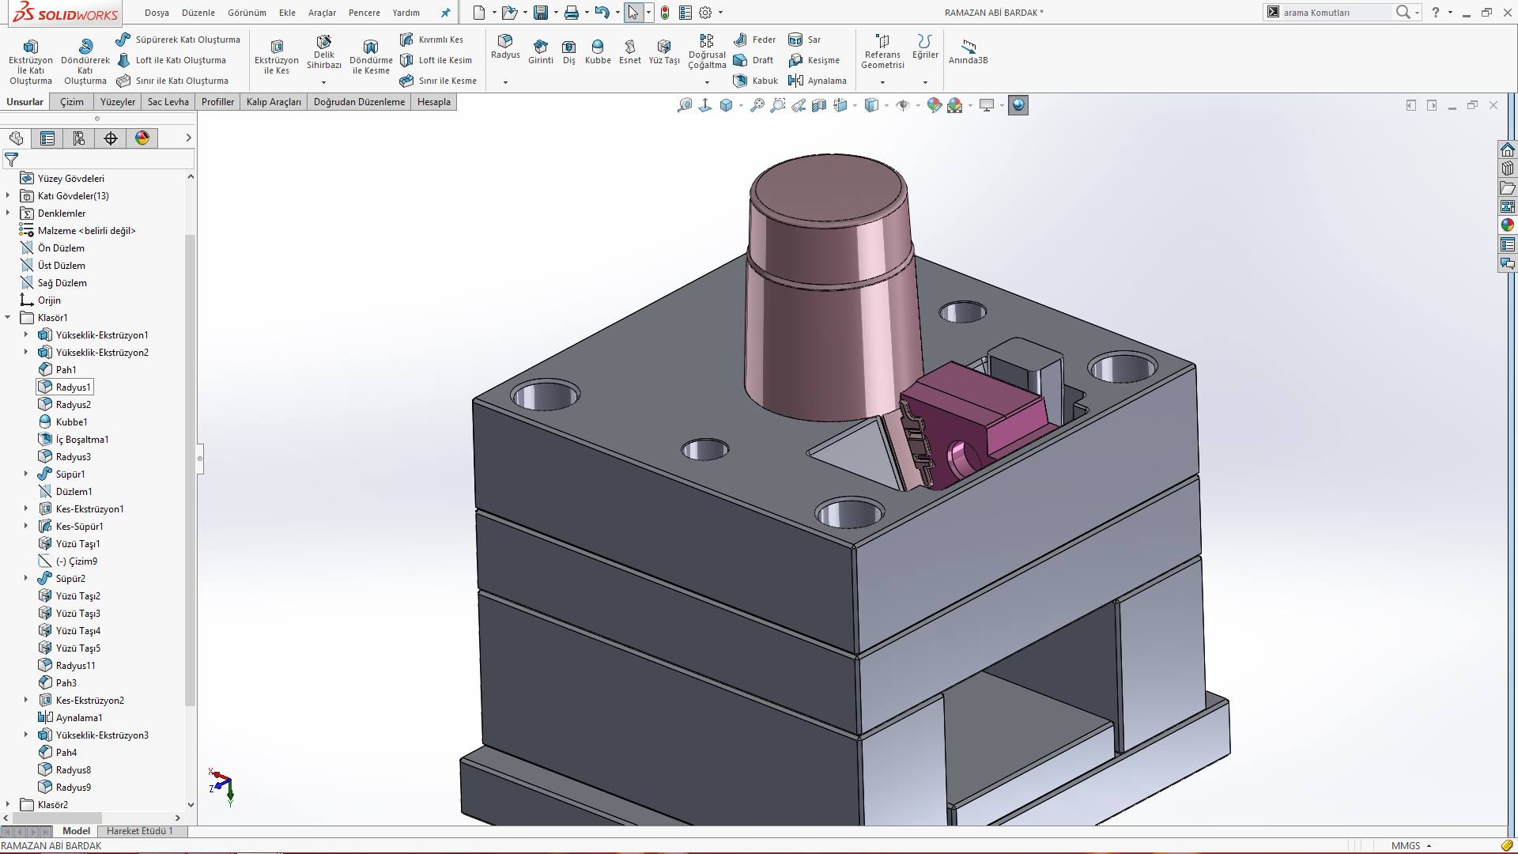This screenshot has height=854, width=1518.
Task: Expand the Denklemler node
Action: coord(8,213)
